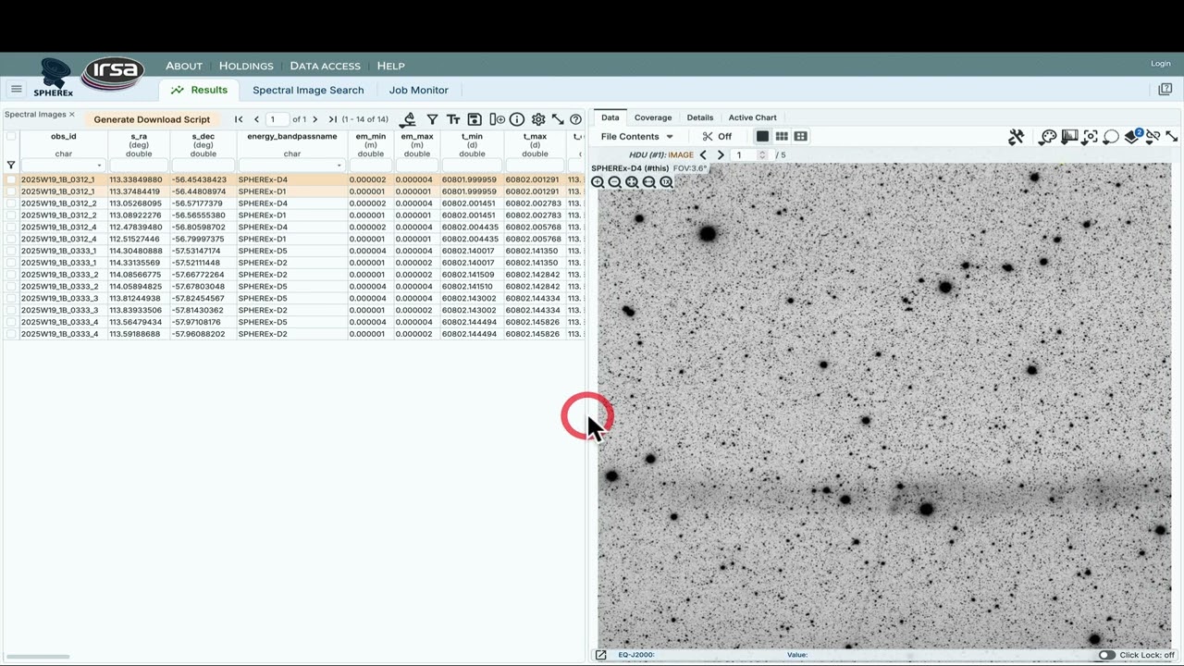
Task: Go to the next HDU
Action: coord(721,155)
